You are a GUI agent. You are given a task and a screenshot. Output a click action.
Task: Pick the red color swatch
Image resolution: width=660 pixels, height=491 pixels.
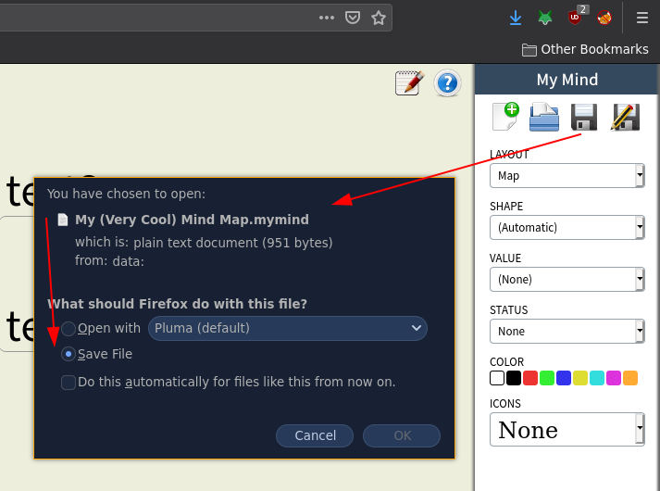530,378
